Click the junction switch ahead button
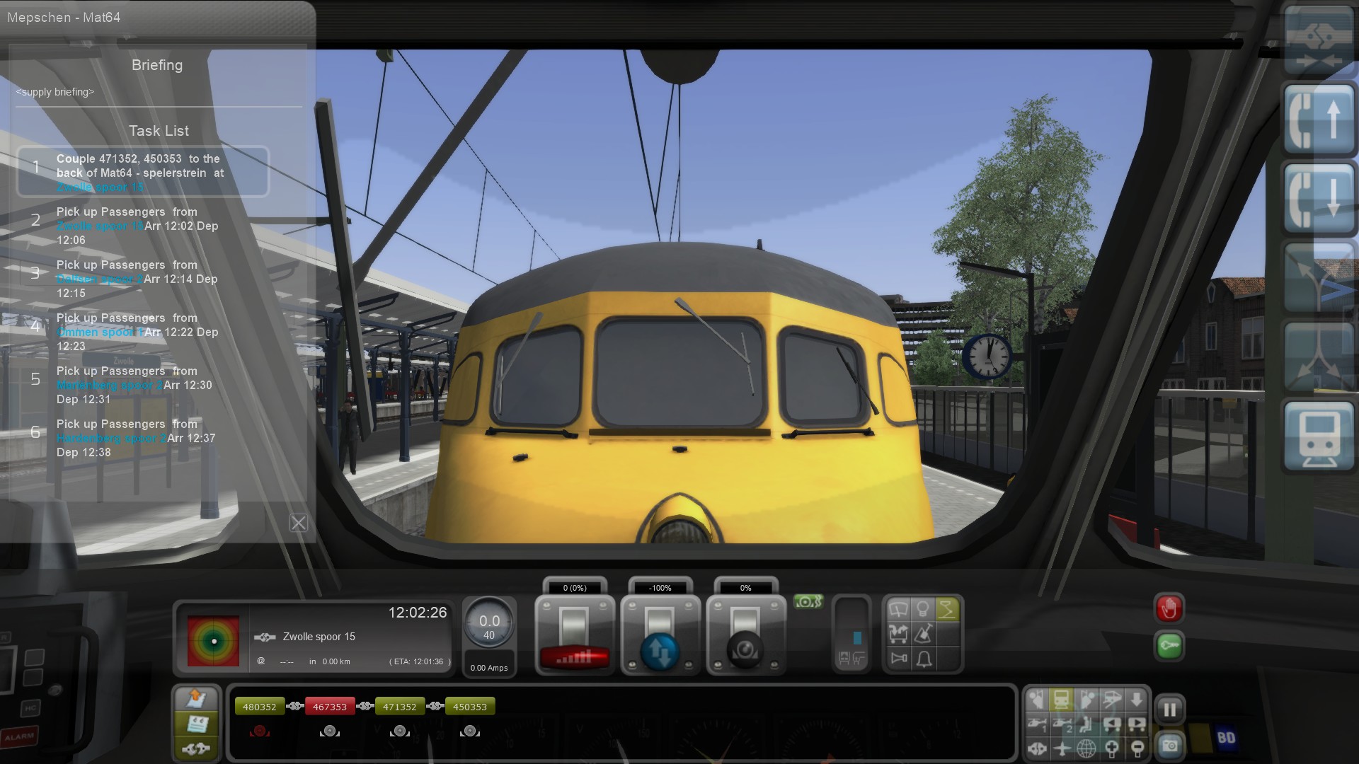 tap(1319, 277)
